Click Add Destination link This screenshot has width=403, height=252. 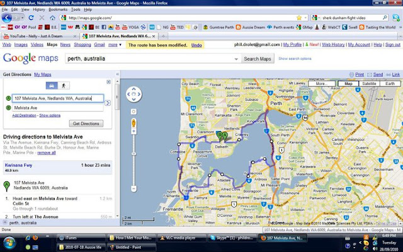24,115
